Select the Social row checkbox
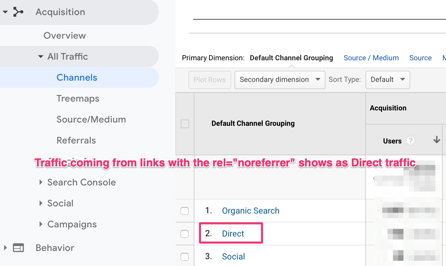Screen dimensions: 446x266 click(185, 257)
